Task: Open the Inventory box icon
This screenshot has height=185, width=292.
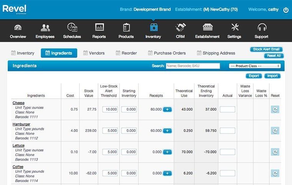Action: [154, 27]
